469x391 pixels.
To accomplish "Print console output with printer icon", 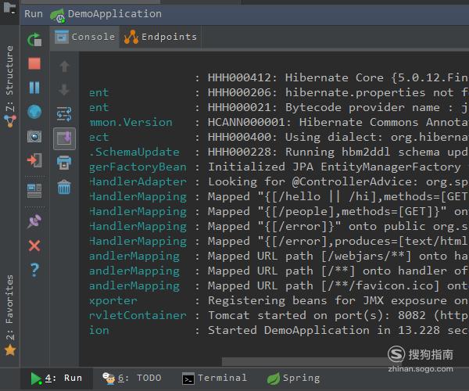I will (x=64, y=163).
